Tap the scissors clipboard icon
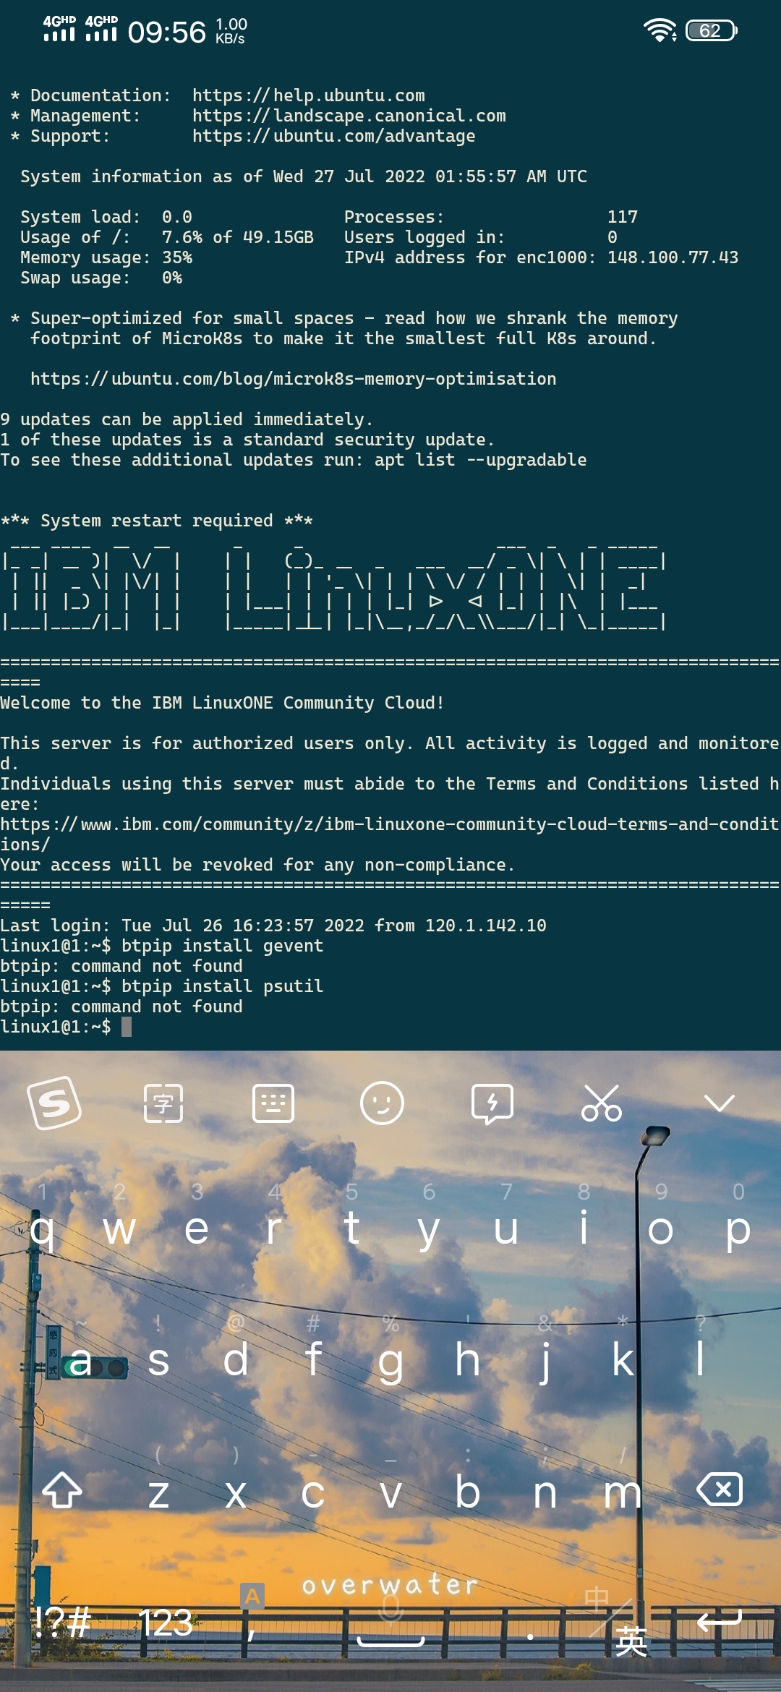This screenshot has width=781, height=1692. 602,1103
